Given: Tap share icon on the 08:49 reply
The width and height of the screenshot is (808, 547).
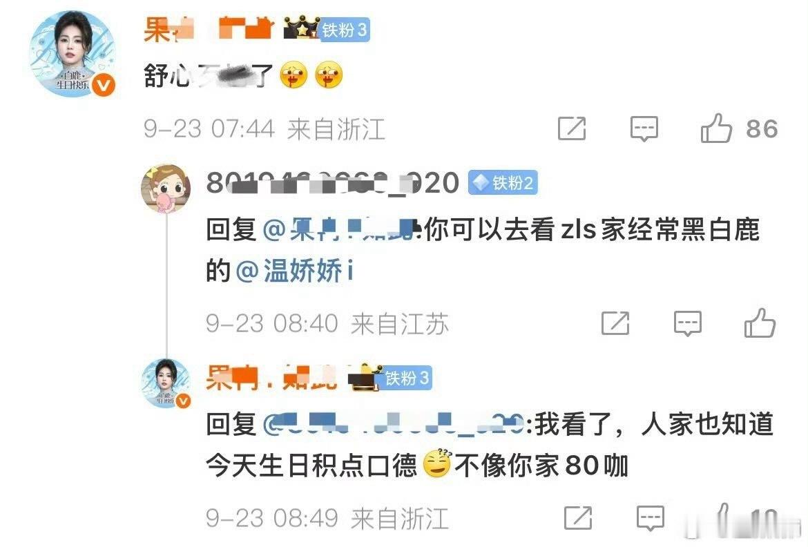Looking at the screenshot, I should click(578, 517).
